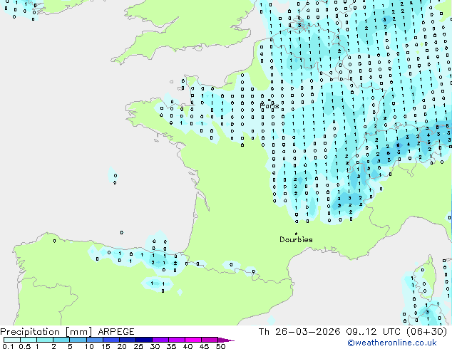Click the '10' legend value
This screenshot has height=349, width=452.
coord(89,346)
